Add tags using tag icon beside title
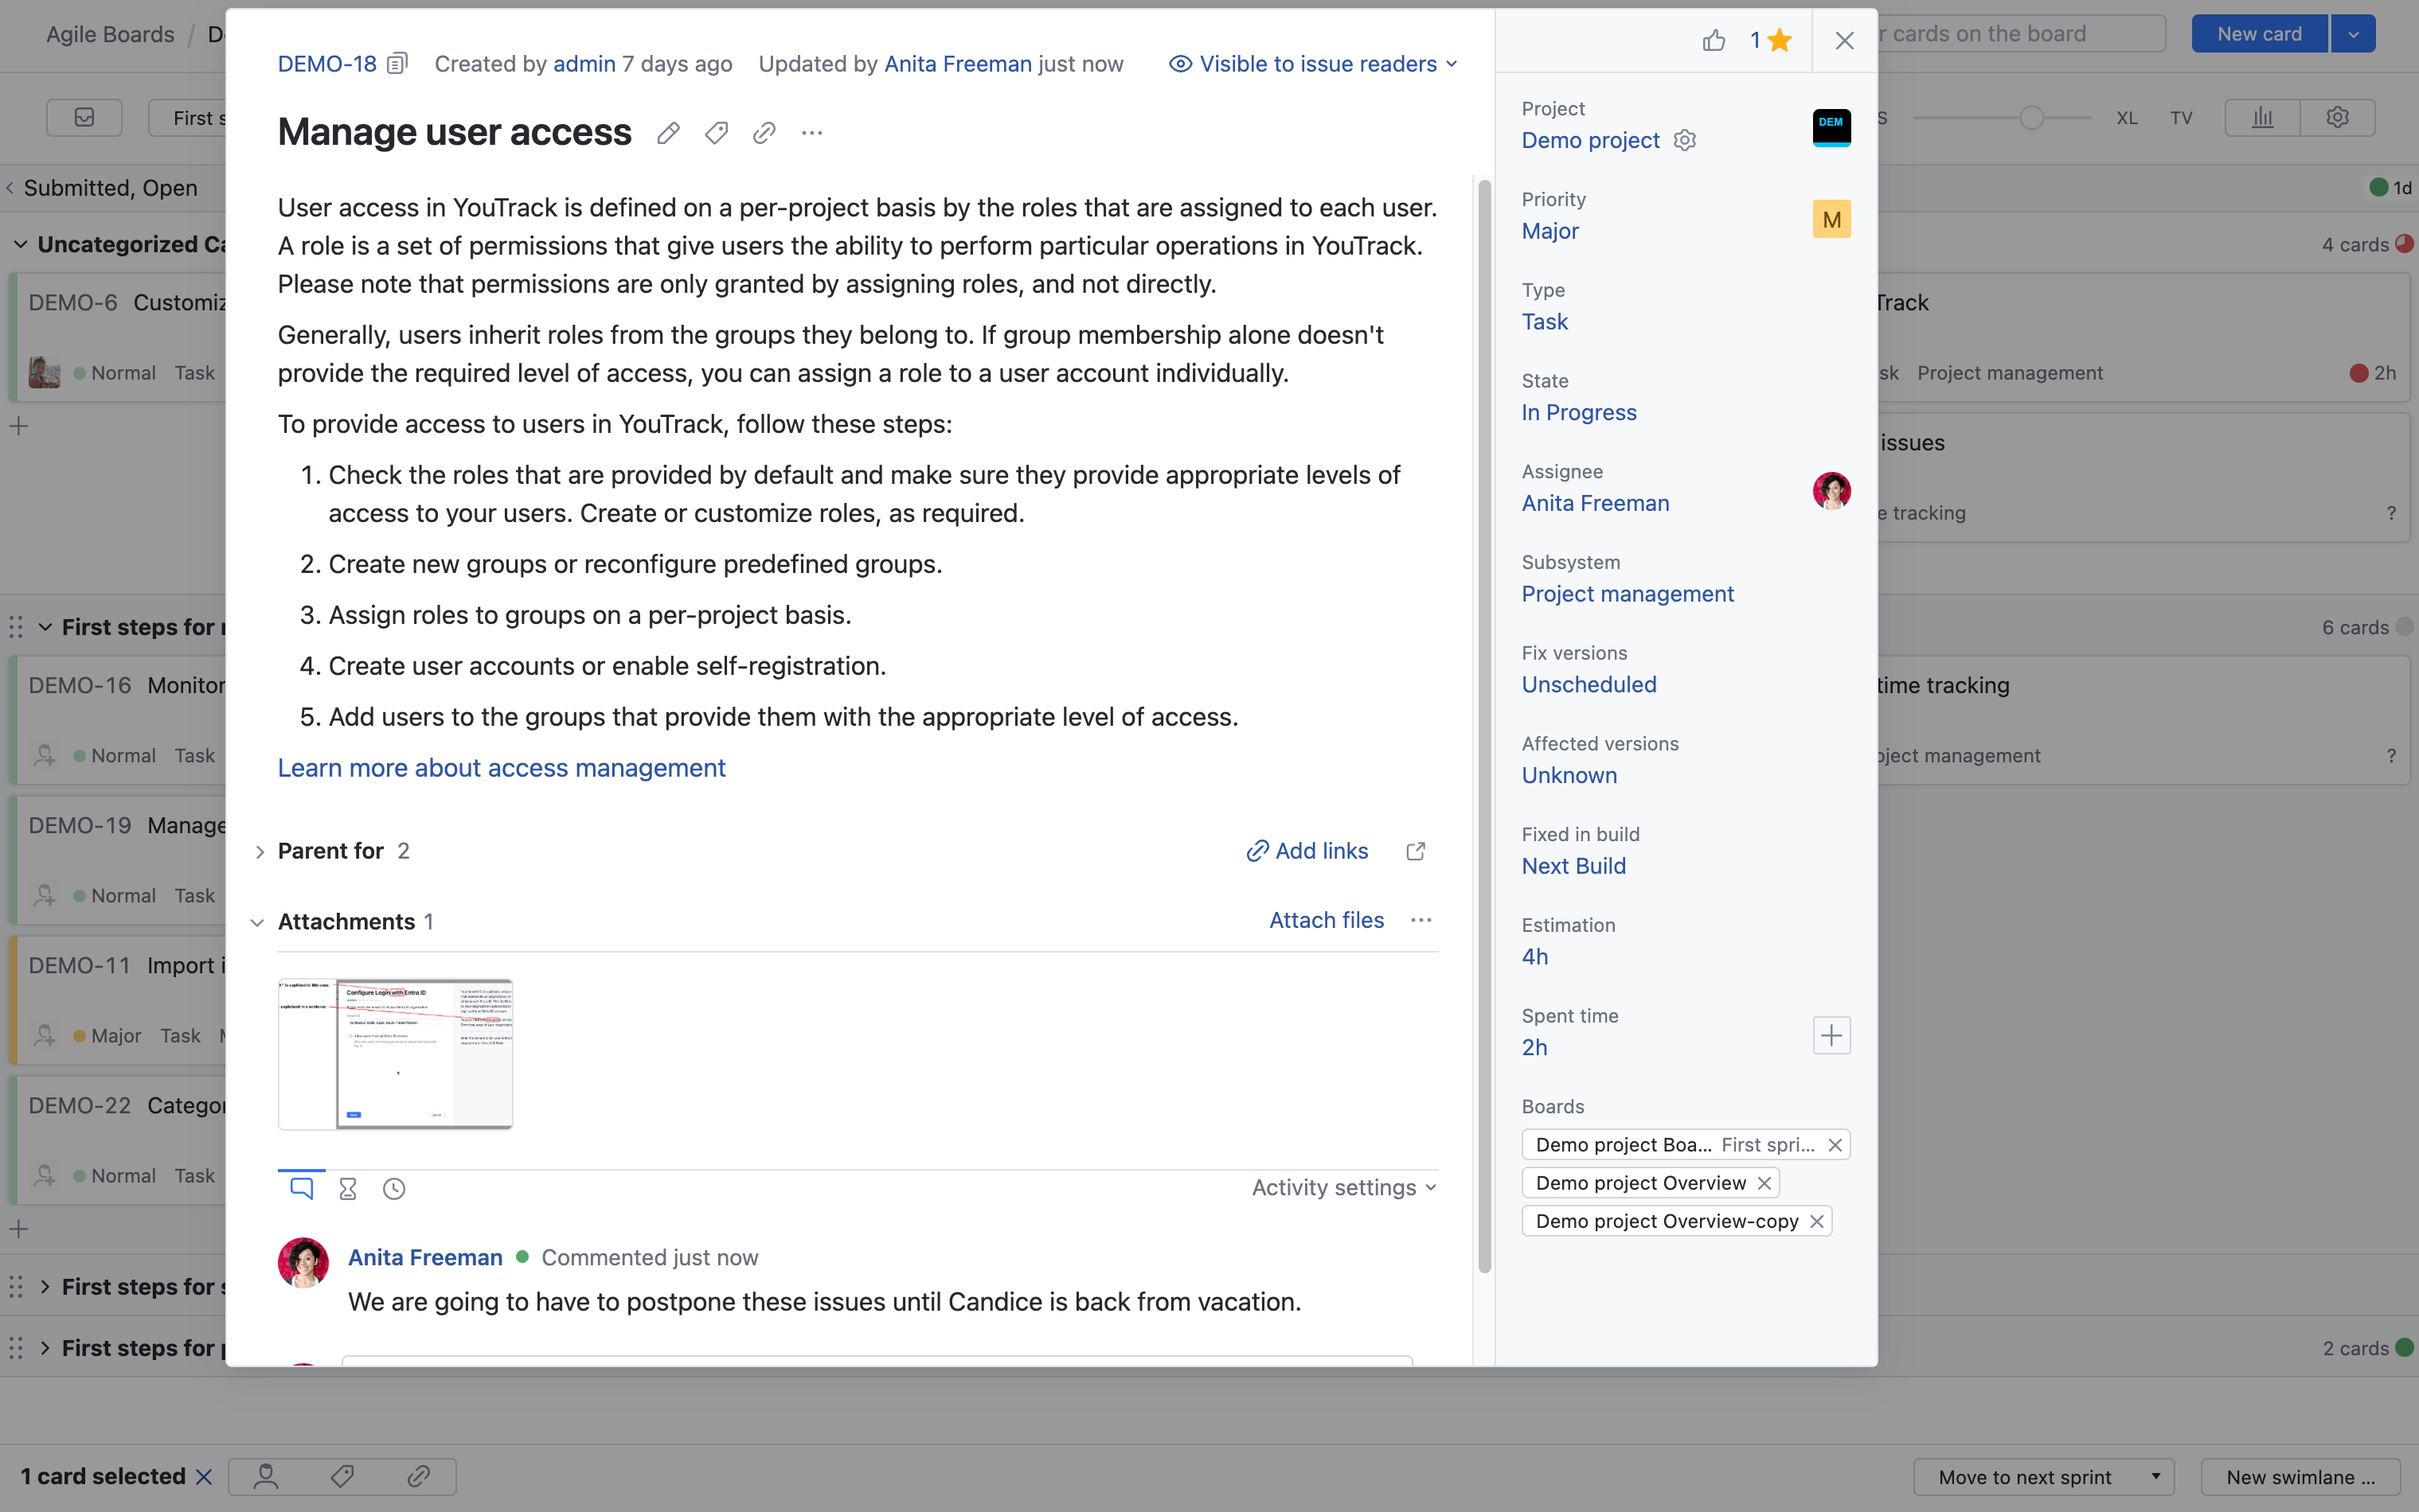This screenshot has height=1512, width=2419. point(717,132)
